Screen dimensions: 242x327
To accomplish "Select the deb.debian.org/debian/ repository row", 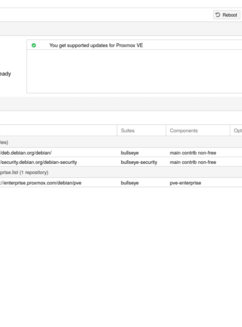I will [121, 152].
